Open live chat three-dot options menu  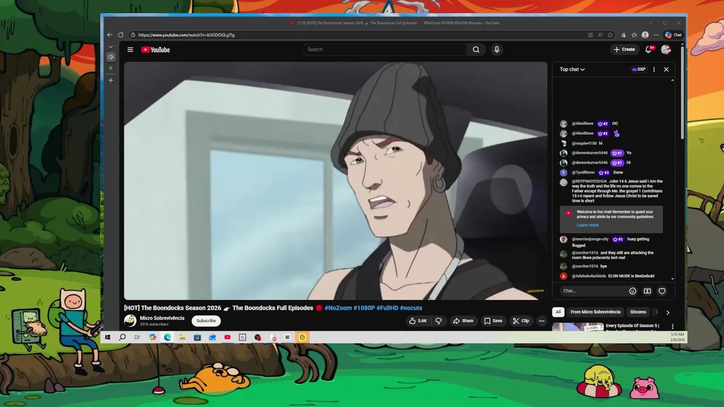pyautogui.click(x=654, y=70)
